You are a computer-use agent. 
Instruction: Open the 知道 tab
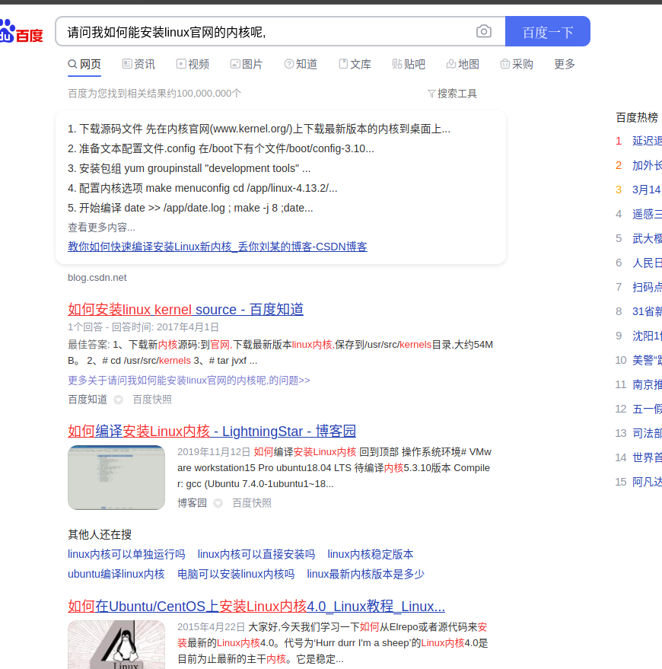(301, 64)
